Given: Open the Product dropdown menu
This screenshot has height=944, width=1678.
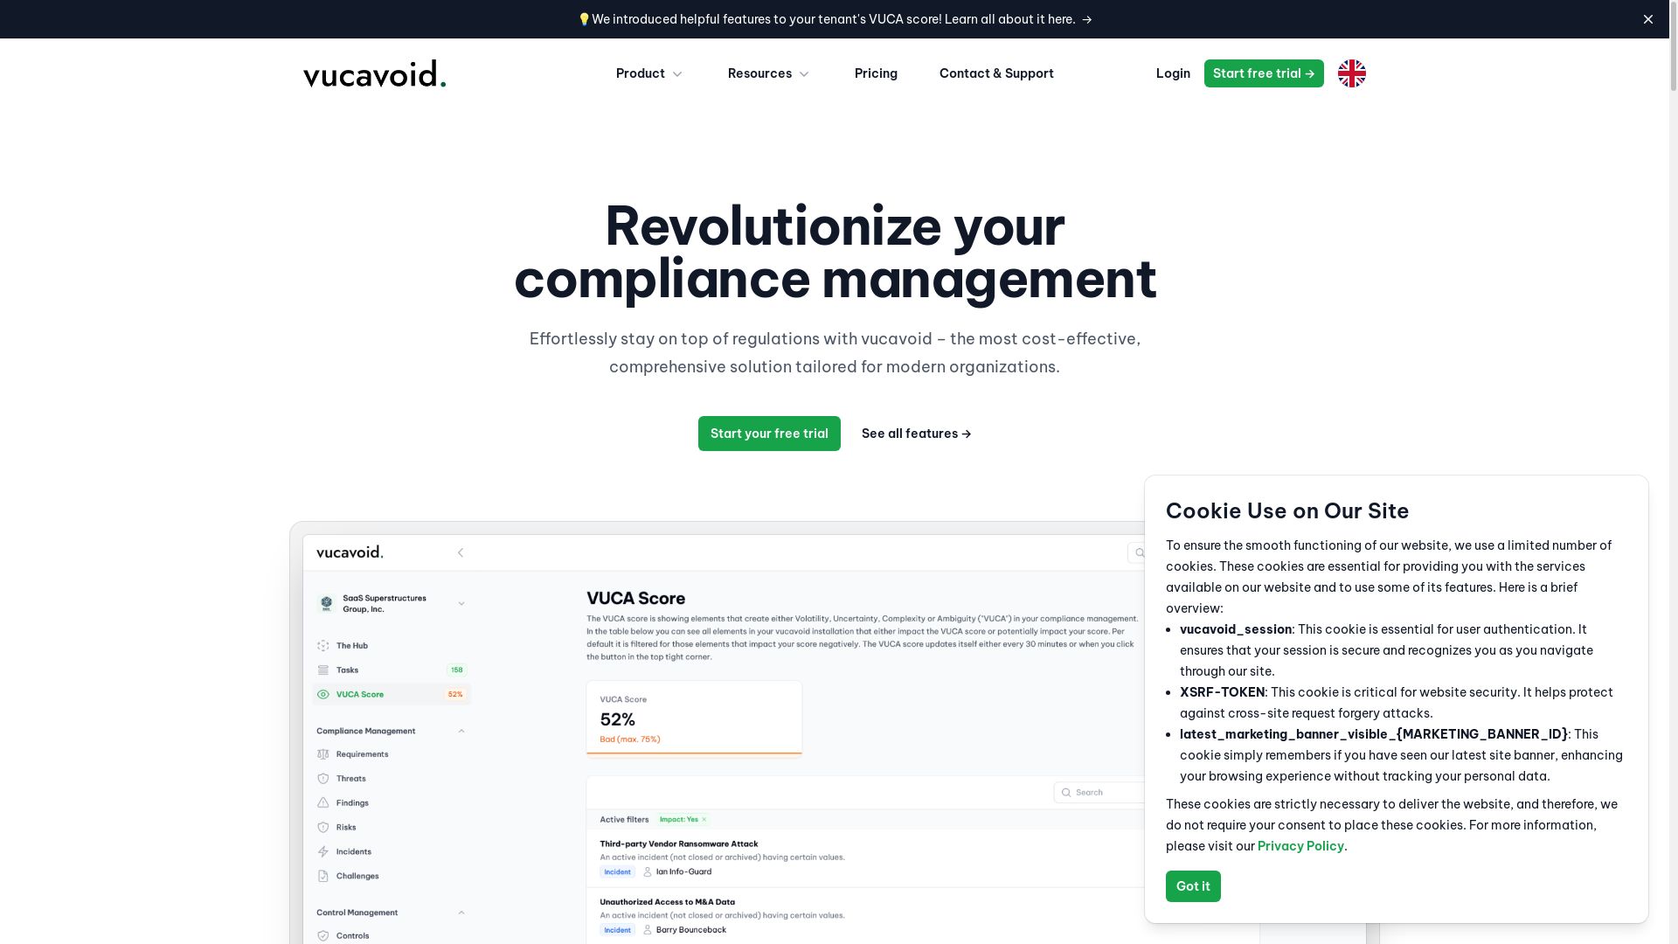Looking at the screenshot, I should click(648, 73).
